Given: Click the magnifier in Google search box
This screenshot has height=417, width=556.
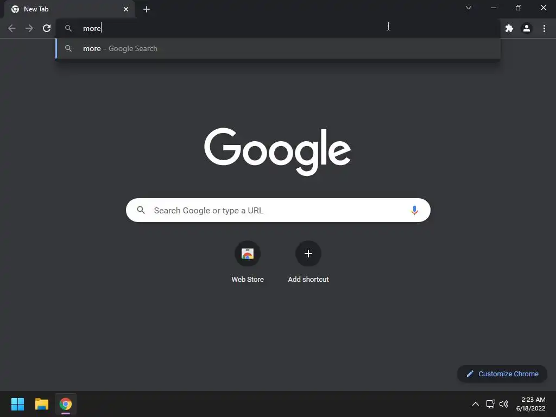Looking at the screenshot, I should [141, 210].
